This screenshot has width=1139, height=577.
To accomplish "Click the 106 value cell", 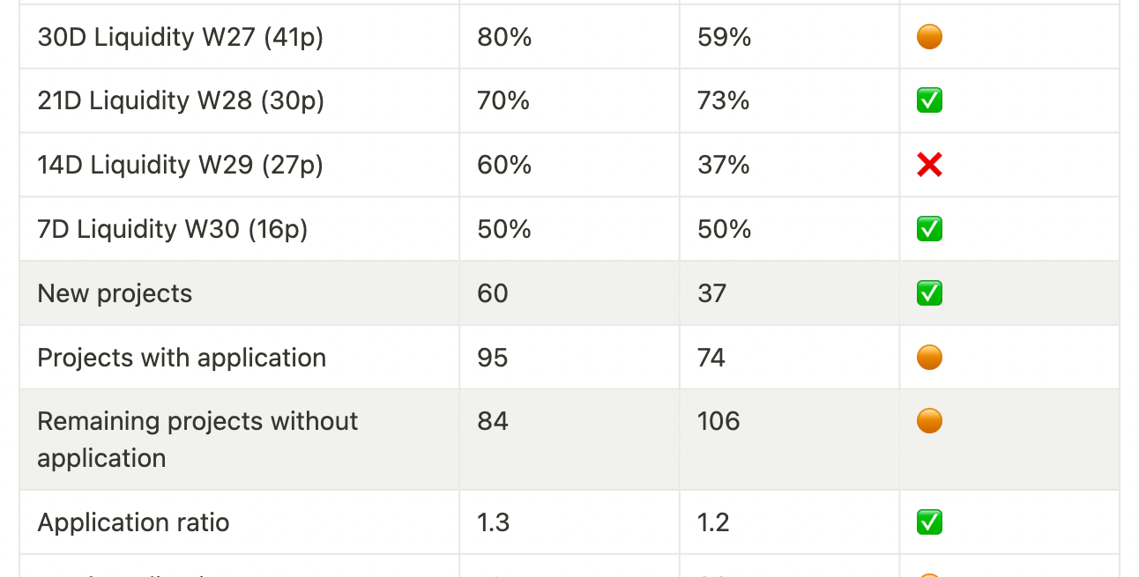I will pyautogui.click(x=718, y=421).
